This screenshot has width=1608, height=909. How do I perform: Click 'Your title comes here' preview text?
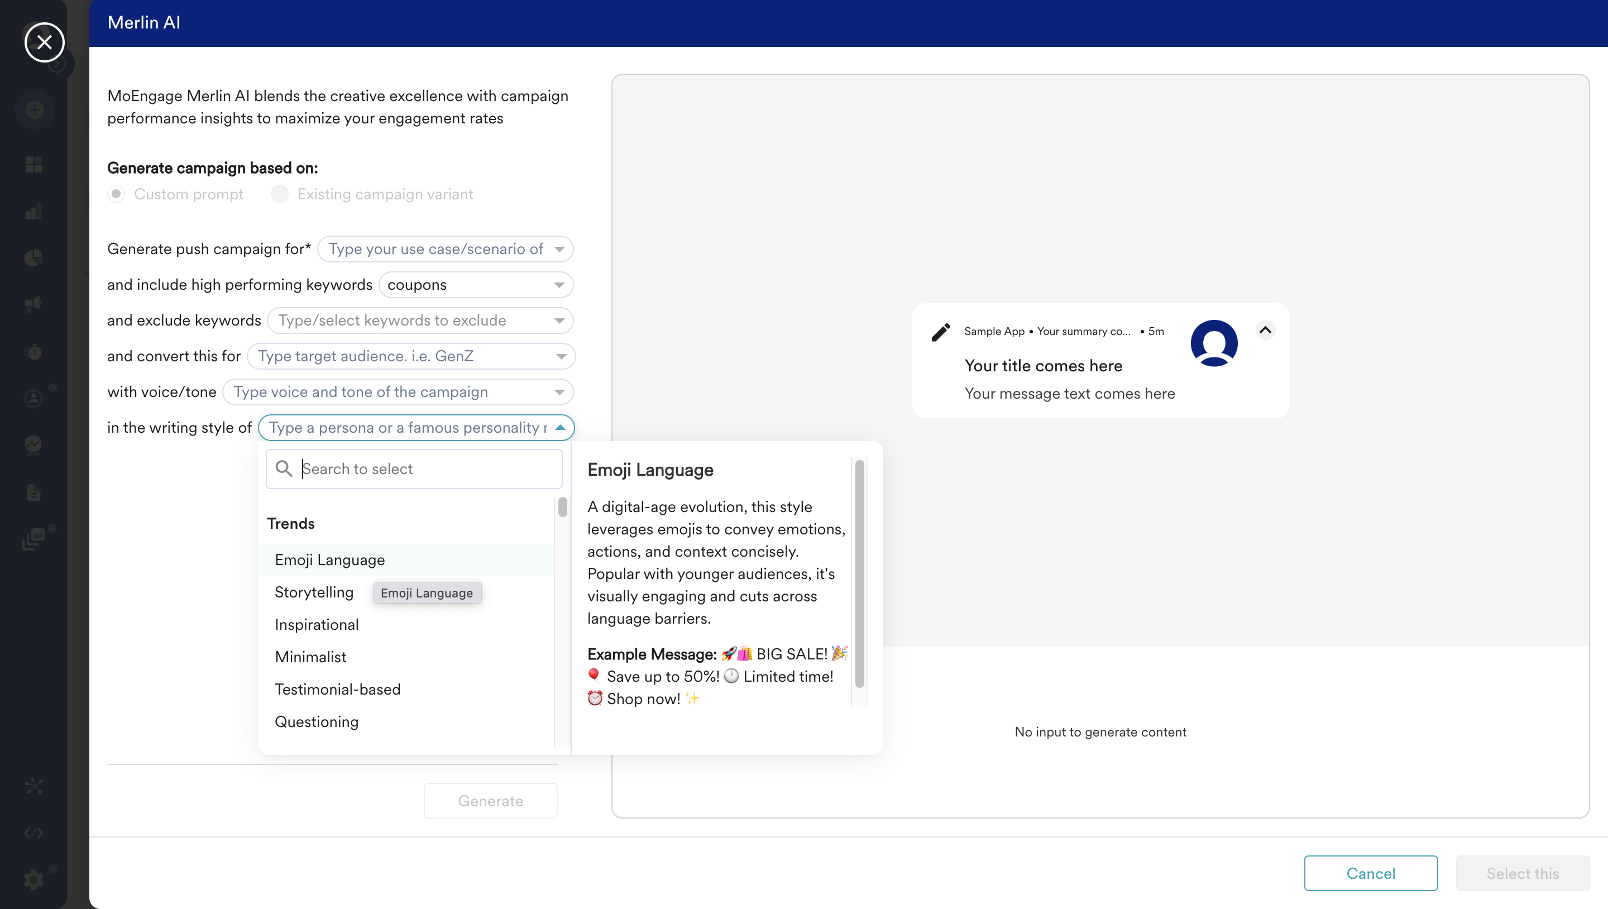point(1043,366)
